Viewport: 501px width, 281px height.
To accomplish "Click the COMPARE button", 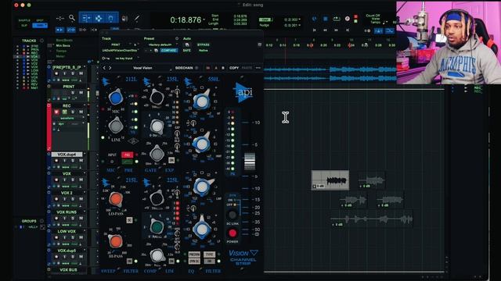I will [169, 50].
